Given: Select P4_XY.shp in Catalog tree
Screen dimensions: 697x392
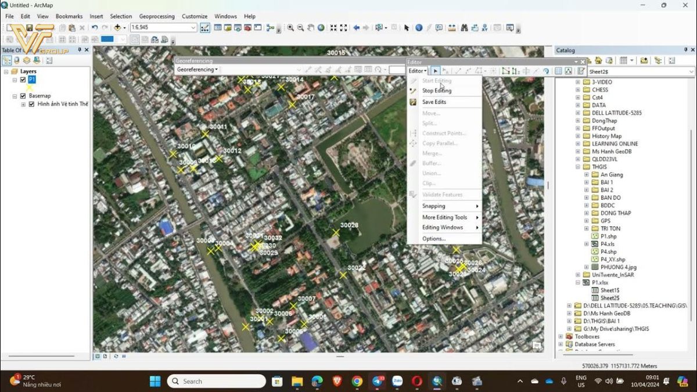Looking at the screenshot, I should point(613,260).
